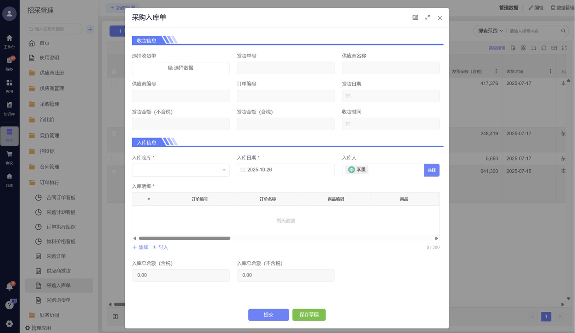Expand the 搜索范围 search scope dropdown
This screenshot has height=333, width=575.
pyautogui.click(x=490, y=31)
